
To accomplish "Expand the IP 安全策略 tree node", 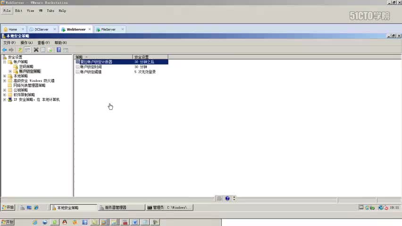I will tap(5, 99).
